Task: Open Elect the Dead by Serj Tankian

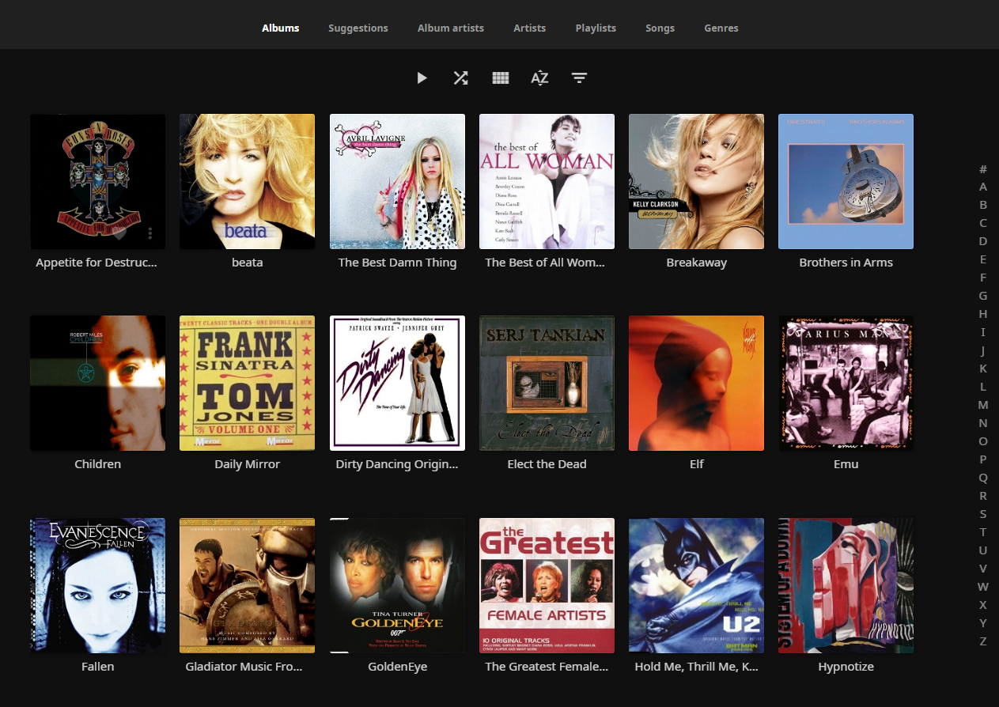Action: coord(547,383)
